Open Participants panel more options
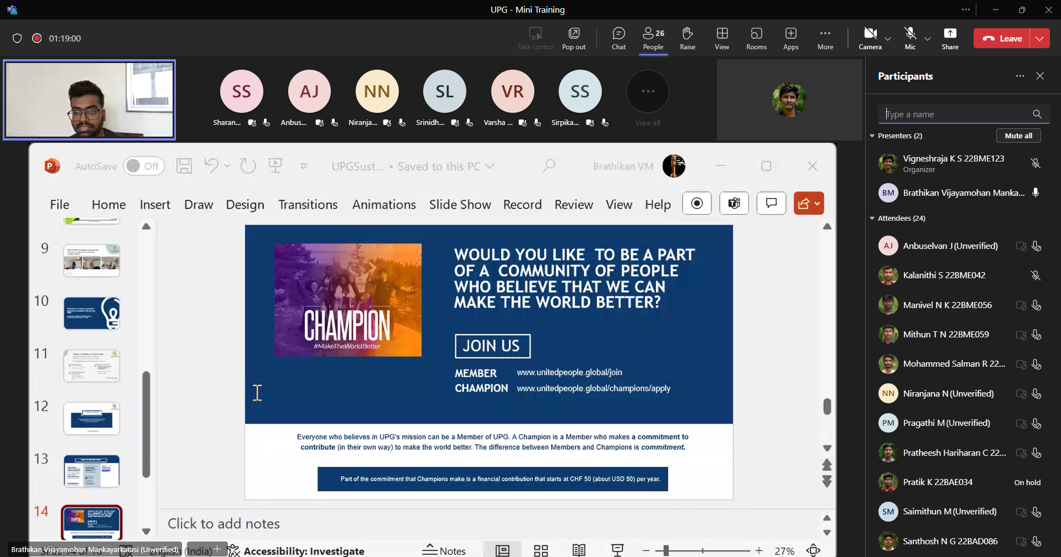Viewport: 1061px width, 557px height. point(1020,76)
